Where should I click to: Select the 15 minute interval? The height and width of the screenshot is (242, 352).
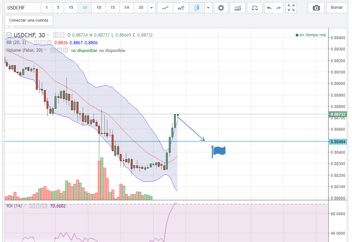[x=71, y=8]
